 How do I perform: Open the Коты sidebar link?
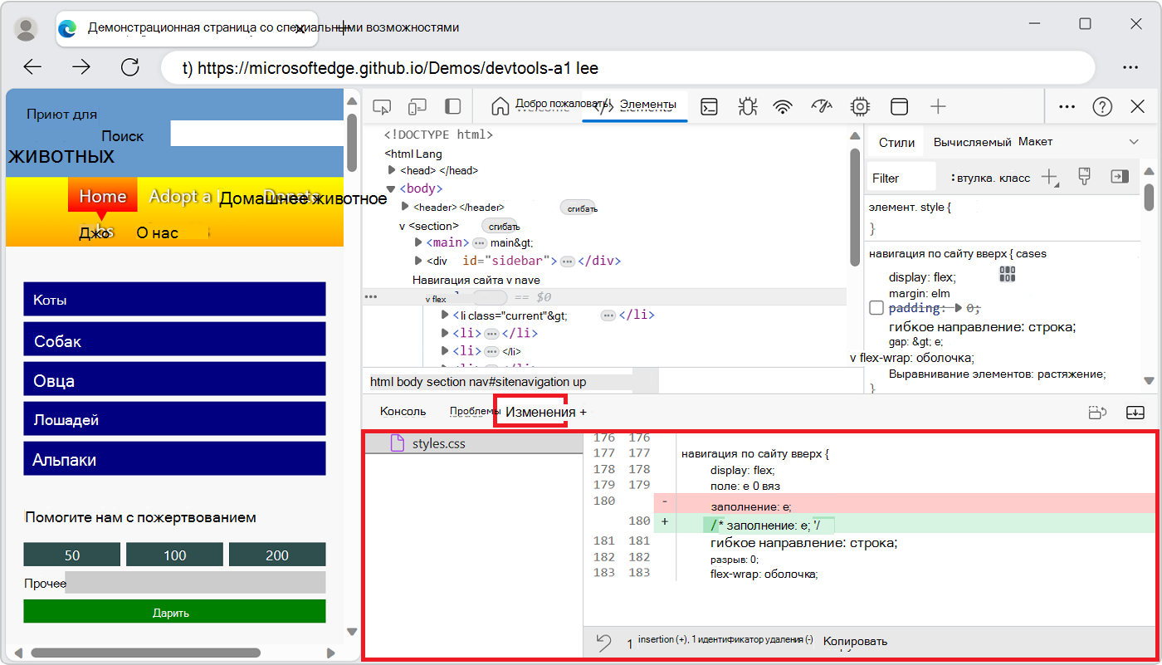coord(174,300)
